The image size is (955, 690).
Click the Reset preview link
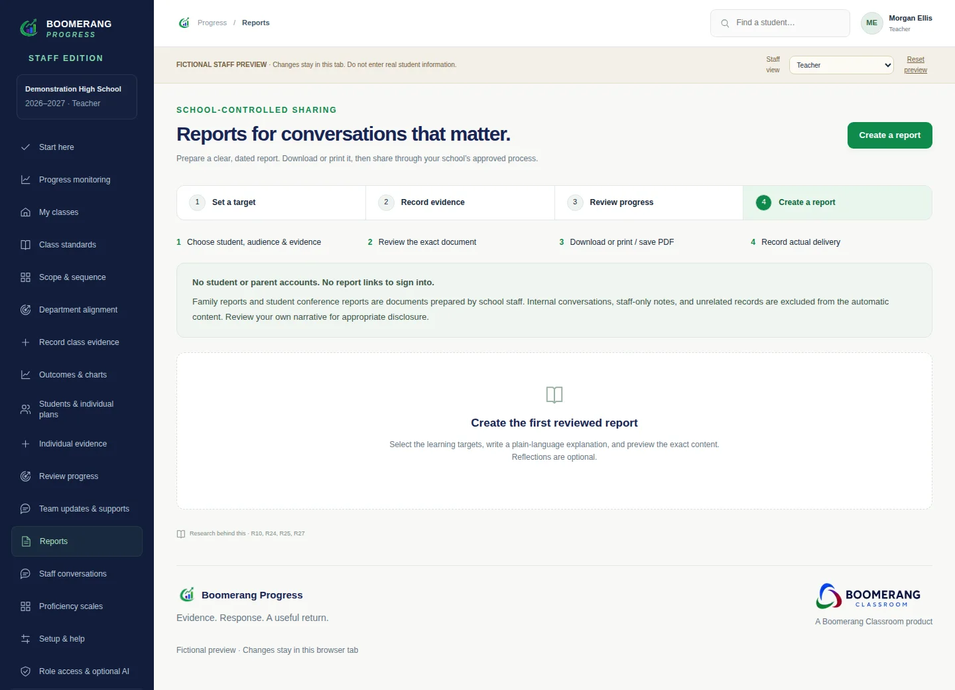point(915,65)
